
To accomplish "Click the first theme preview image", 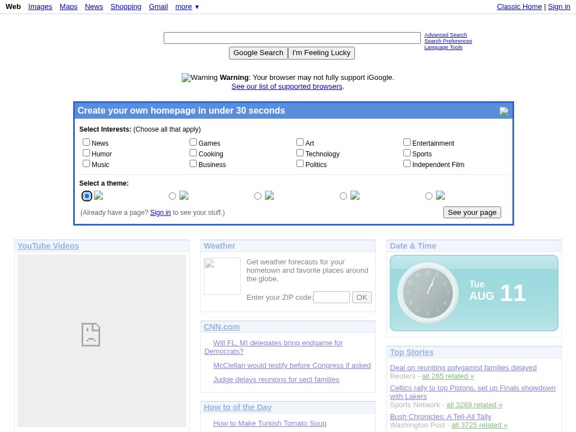I will pyautogui.click(x=98, y=195).
